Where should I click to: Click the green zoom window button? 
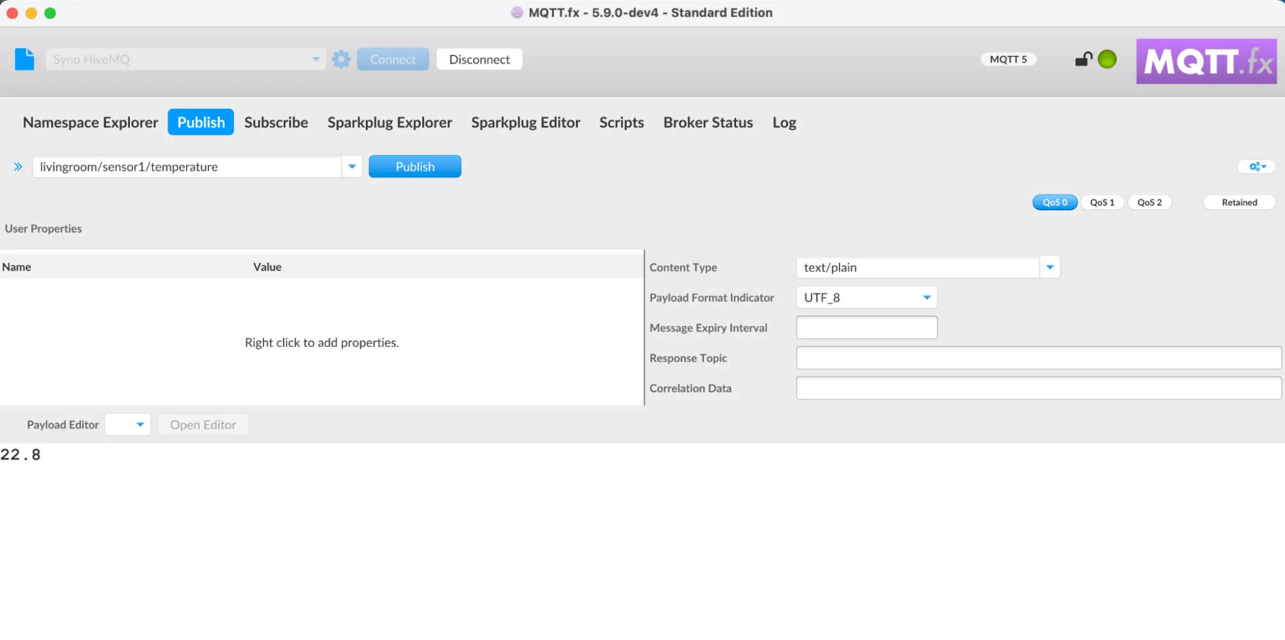tap(50, 13)
